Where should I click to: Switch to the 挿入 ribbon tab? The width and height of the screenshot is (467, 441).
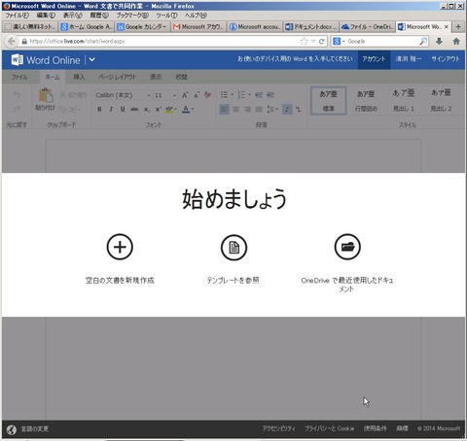tap(79, 77)
